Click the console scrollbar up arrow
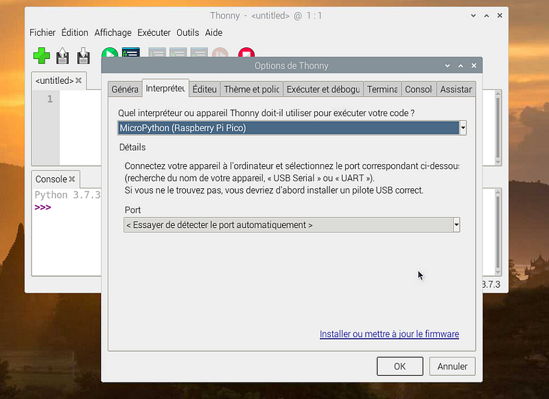Image resolution: width=549 pixels, height=399 pixels. (x=498, y=192)
